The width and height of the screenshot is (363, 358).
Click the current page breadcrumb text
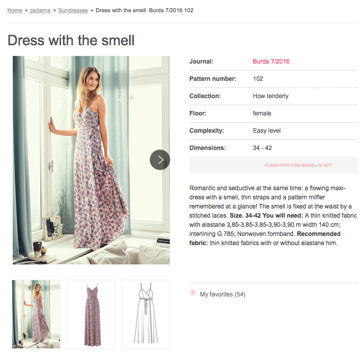point(144,10)
